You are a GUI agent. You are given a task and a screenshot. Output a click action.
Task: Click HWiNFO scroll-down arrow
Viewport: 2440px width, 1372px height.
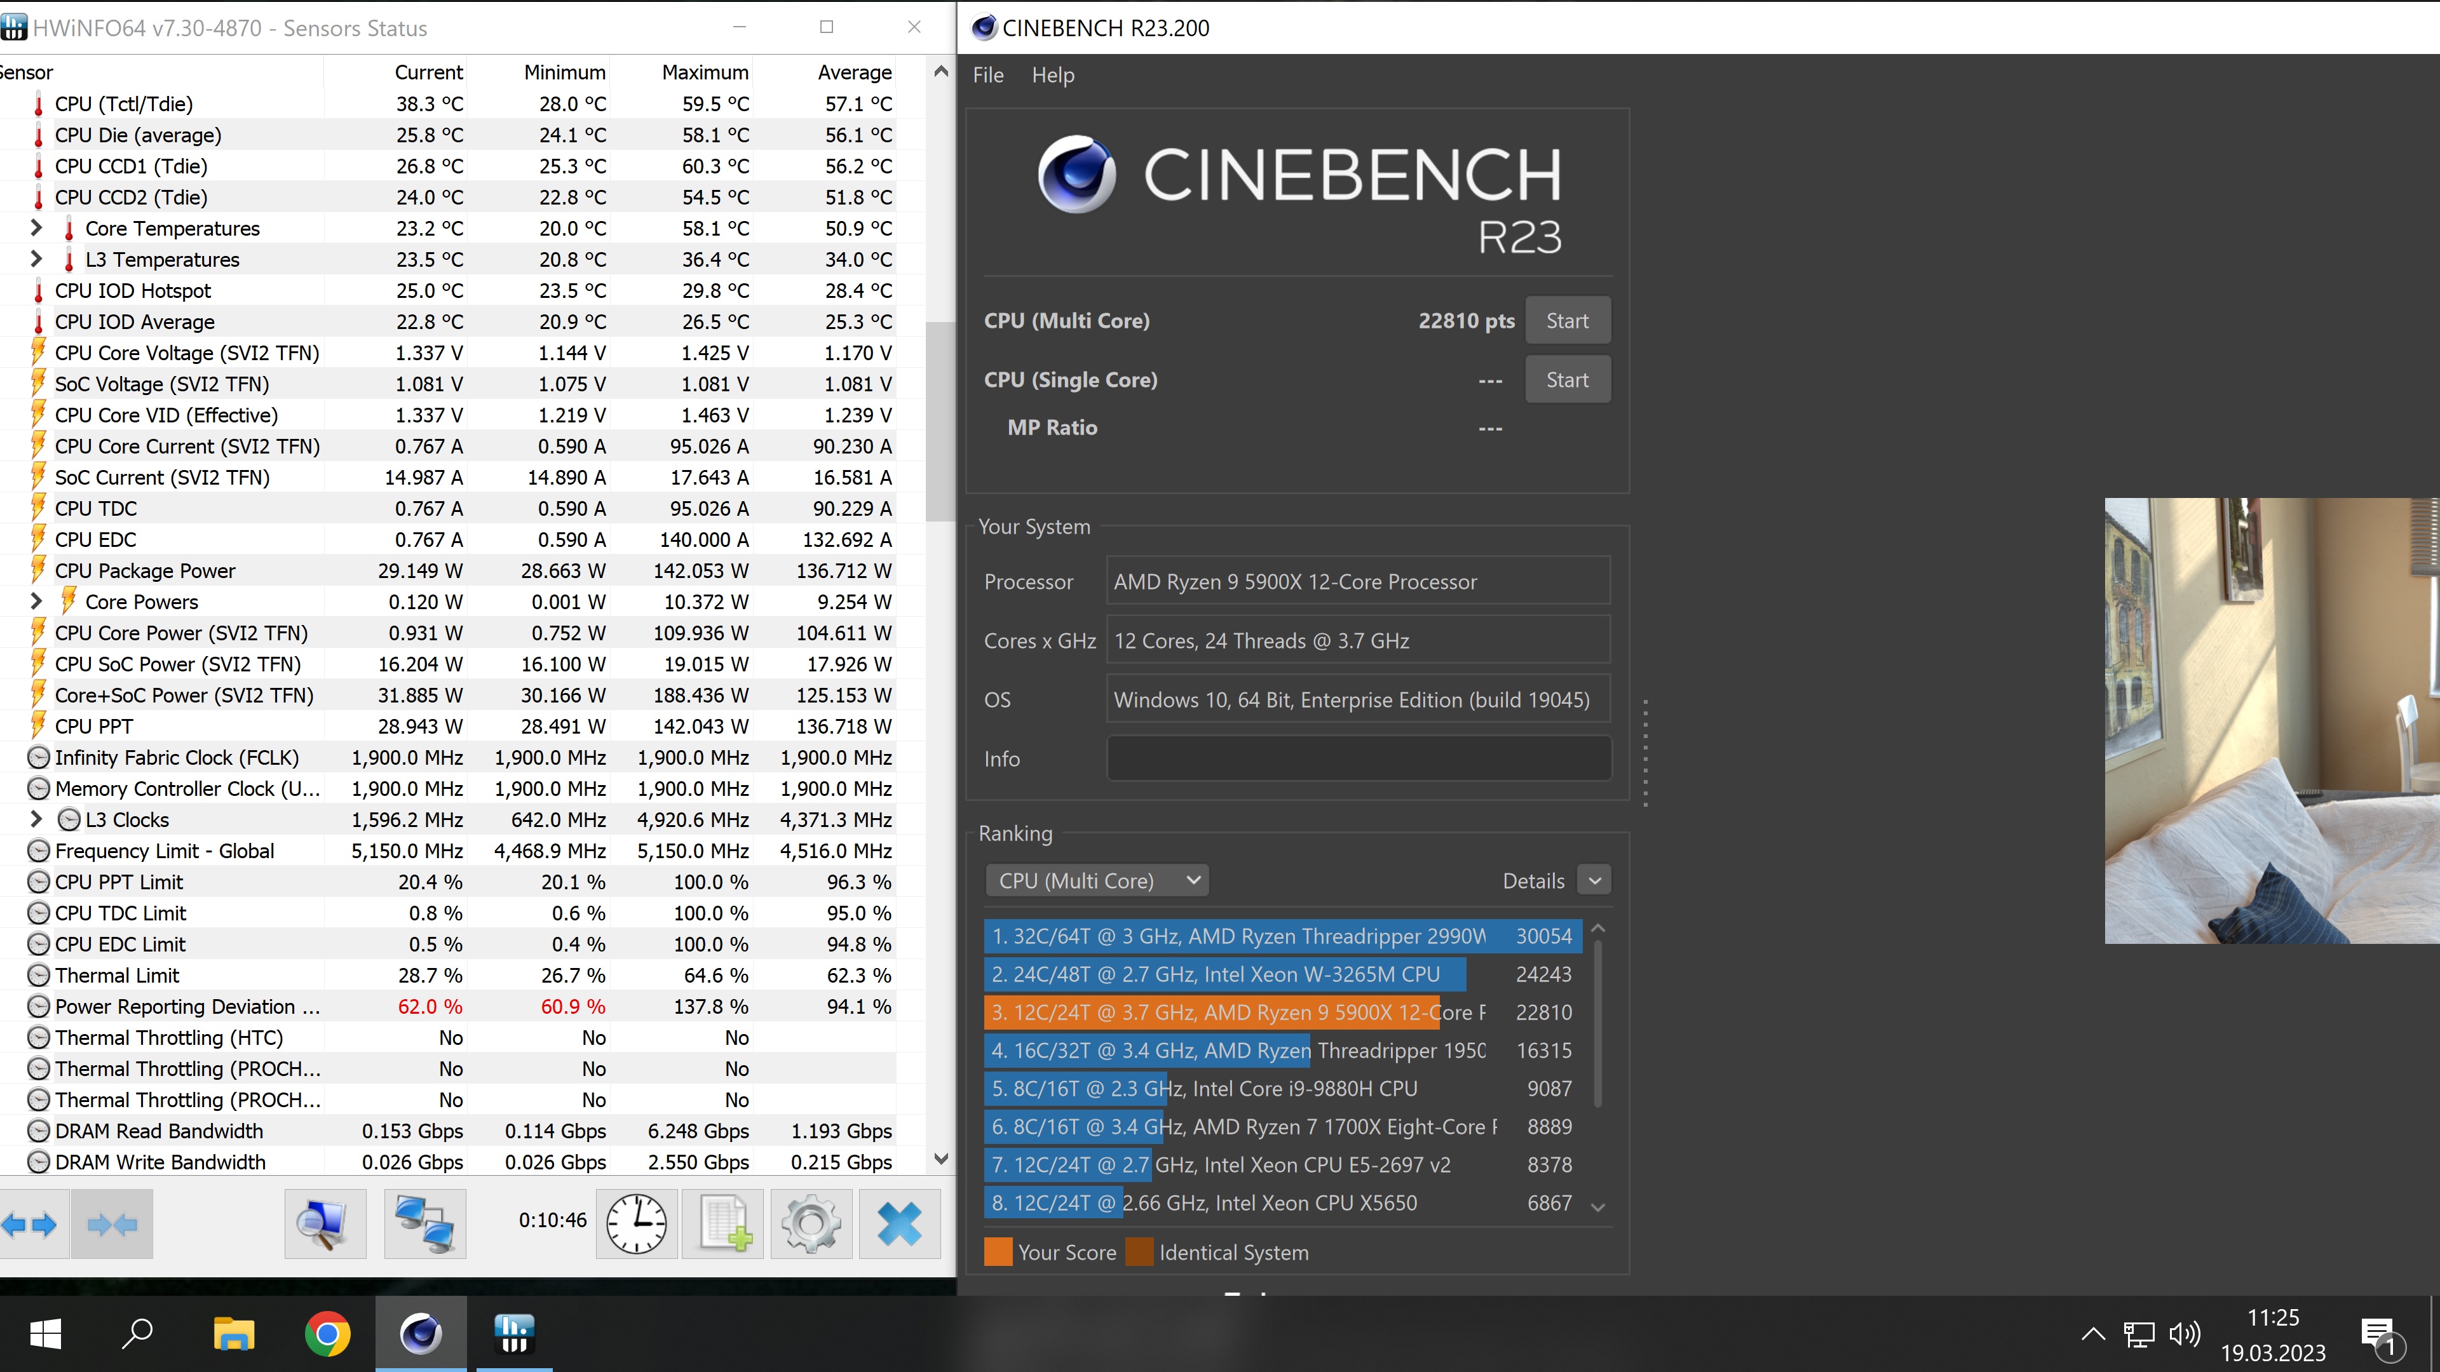(x=940, y=1158)
